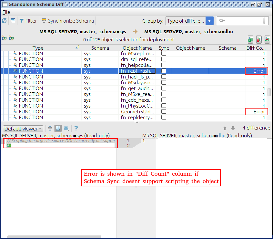Open the Group by dropdown
The width and height of the screenshot is (273, 239).
tap(189, 21)
